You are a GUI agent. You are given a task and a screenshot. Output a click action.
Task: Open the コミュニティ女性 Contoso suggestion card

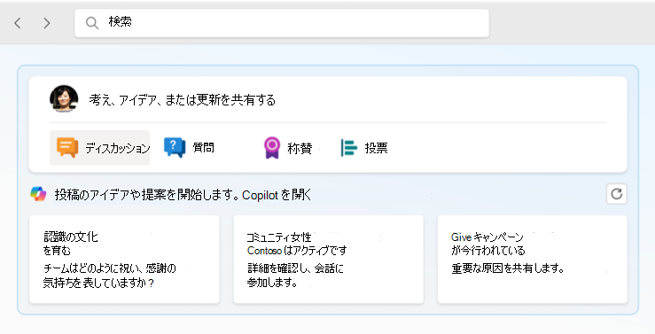(328, 260)
